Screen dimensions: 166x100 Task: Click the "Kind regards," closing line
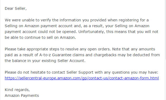[x=17, y=90]
